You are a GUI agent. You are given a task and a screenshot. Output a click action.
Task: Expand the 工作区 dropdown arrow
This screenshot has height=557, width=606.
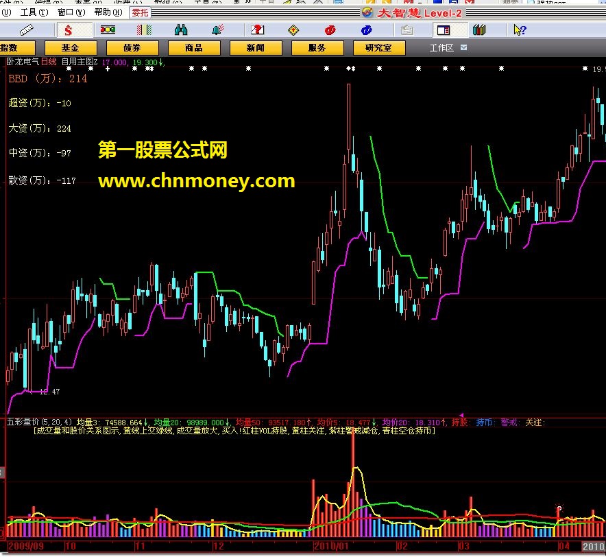point(464,47)
